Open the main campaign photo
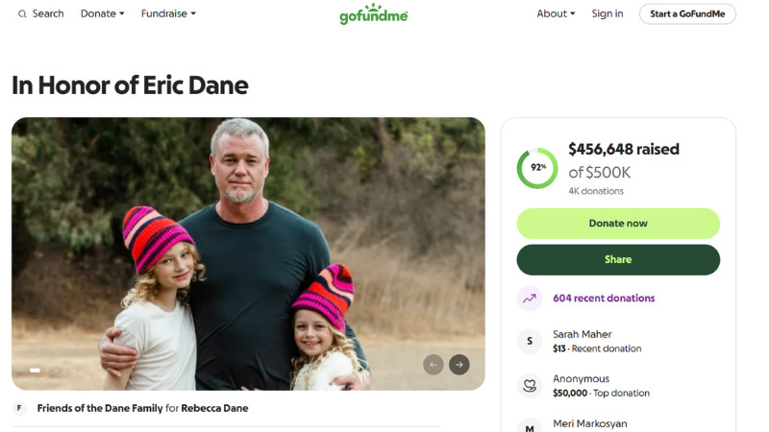The image size is (769, 432). coord(248,240)
